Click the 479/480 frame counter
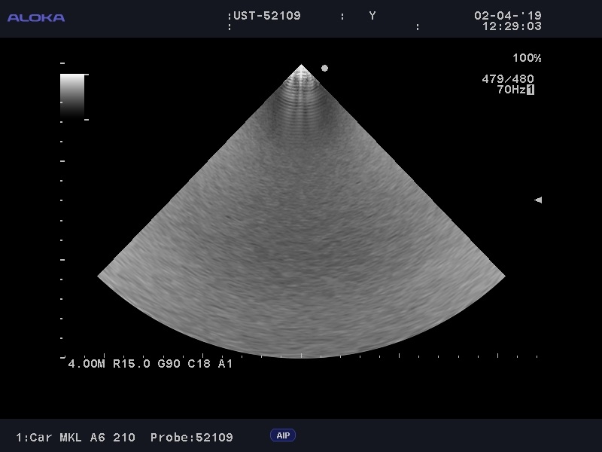 click(x=508, y=79)
